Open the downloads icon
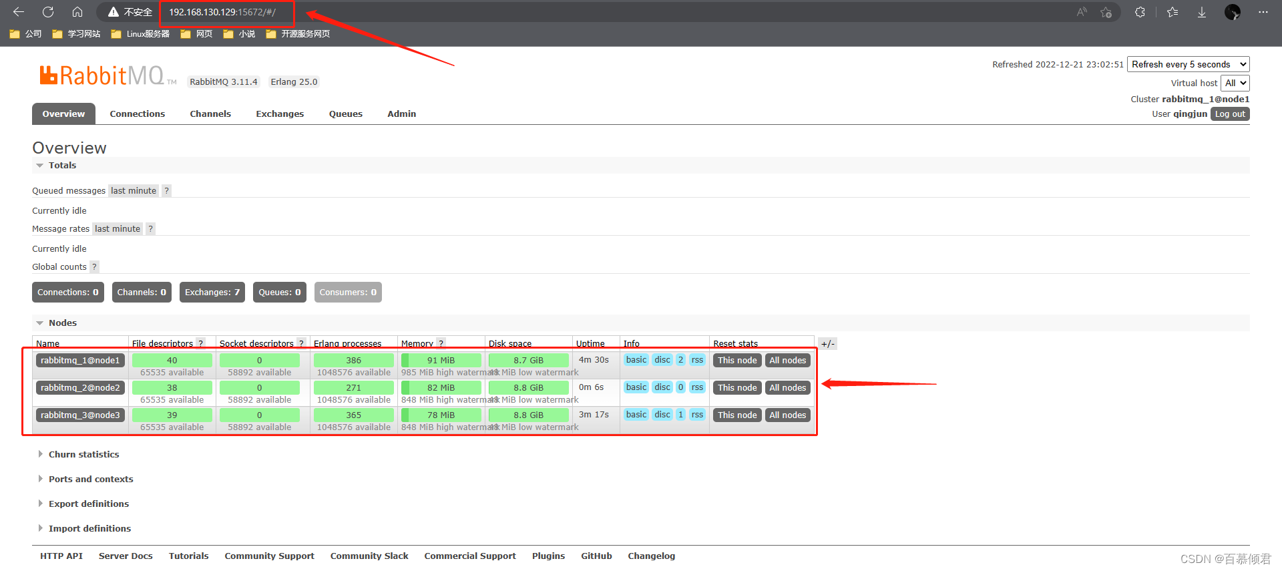Image resolution: width=1282 pixels, height=571 pixels. pos(1202,12)
